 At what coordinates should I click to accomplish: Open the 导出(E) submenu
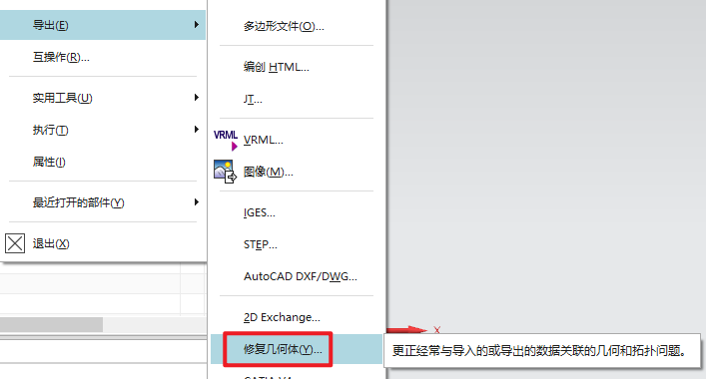click(x=103, y=25)
